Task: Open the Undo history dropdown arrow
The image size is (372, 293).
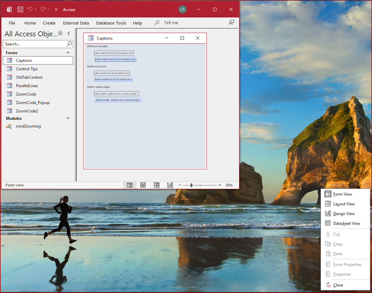Action: (35, 9)
